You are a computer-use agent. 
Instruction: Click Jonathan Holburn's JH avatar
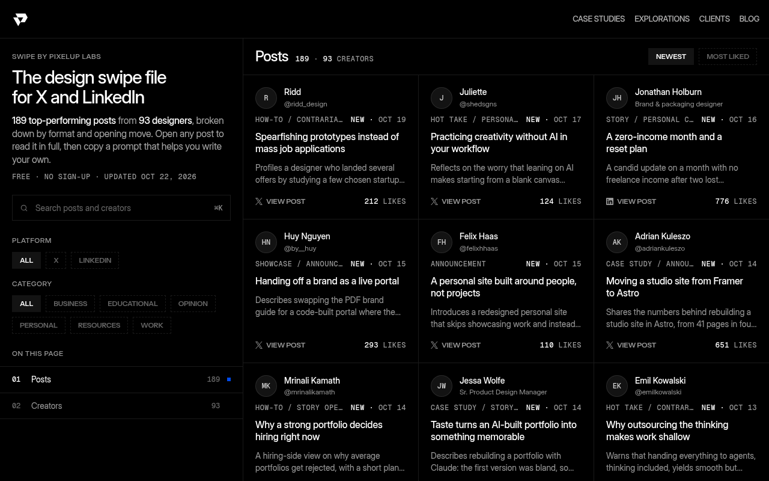click(x=617, y=98)
